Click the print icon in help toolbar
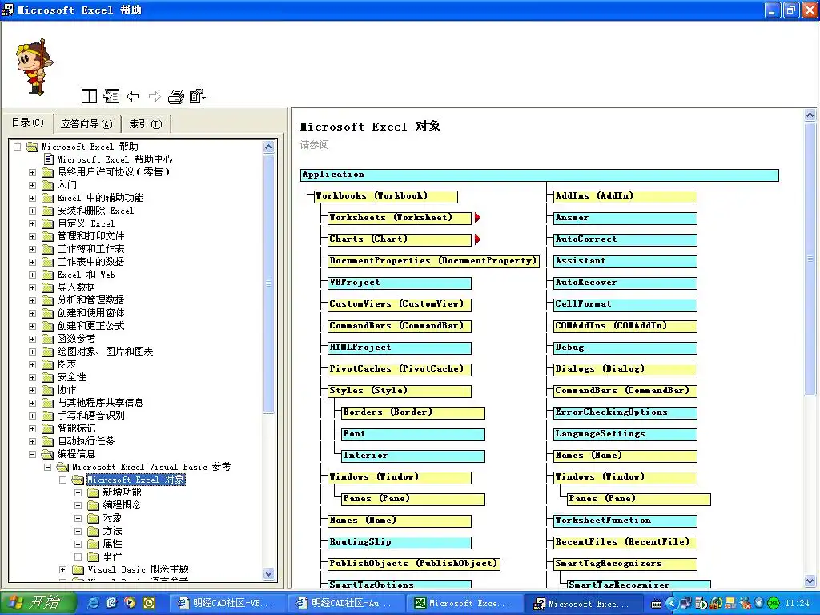 (x=175, y=96)
